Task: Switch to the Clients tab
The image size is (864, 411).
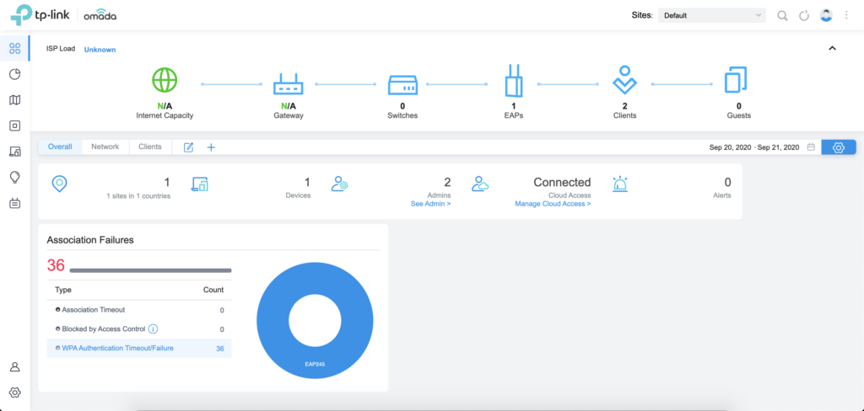Action: tap(150, 147)
